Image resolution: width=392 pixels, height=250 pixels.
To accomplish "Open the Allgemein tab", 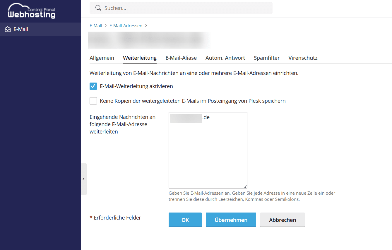I will (x=102, y=58).
